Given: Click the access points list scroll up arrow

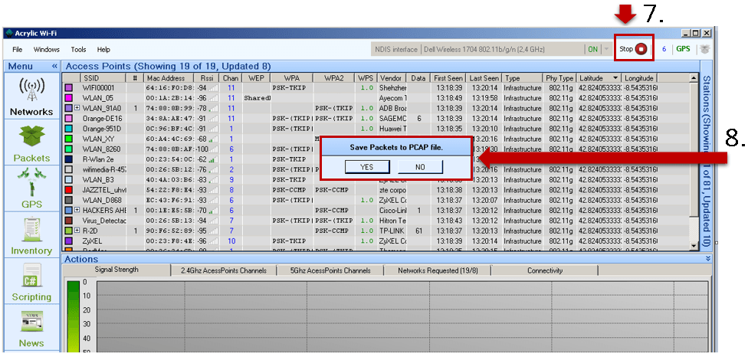Looking at the screenshot, I should click(694, 77).
